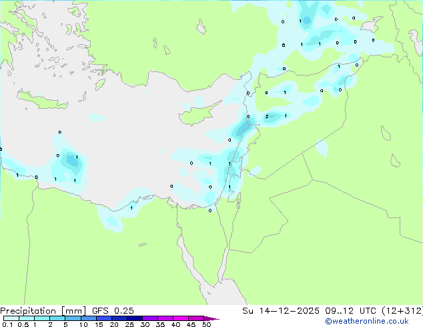
Task: Click the "30" legend scale label
Action: coord(145,324)
